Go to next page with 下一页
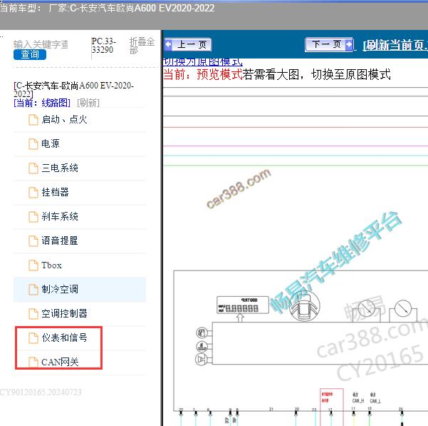The height and width of the screenshot is (426, 428). click(x=328, y=44)
